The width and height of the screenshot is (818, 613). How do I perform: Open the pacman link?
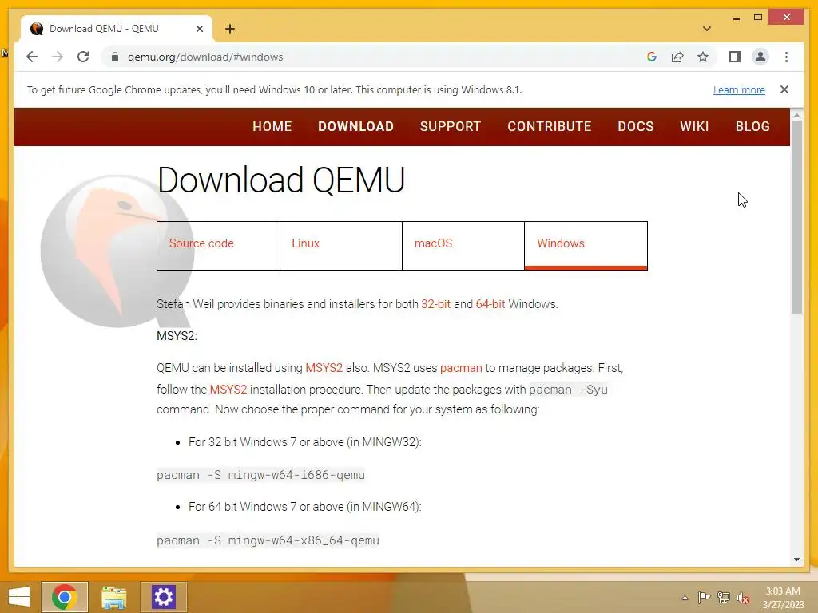pos(461,368)
